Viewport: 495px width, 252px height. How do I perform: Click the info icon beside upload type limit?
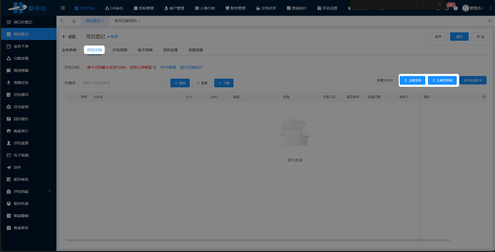(x=154, y=67)
